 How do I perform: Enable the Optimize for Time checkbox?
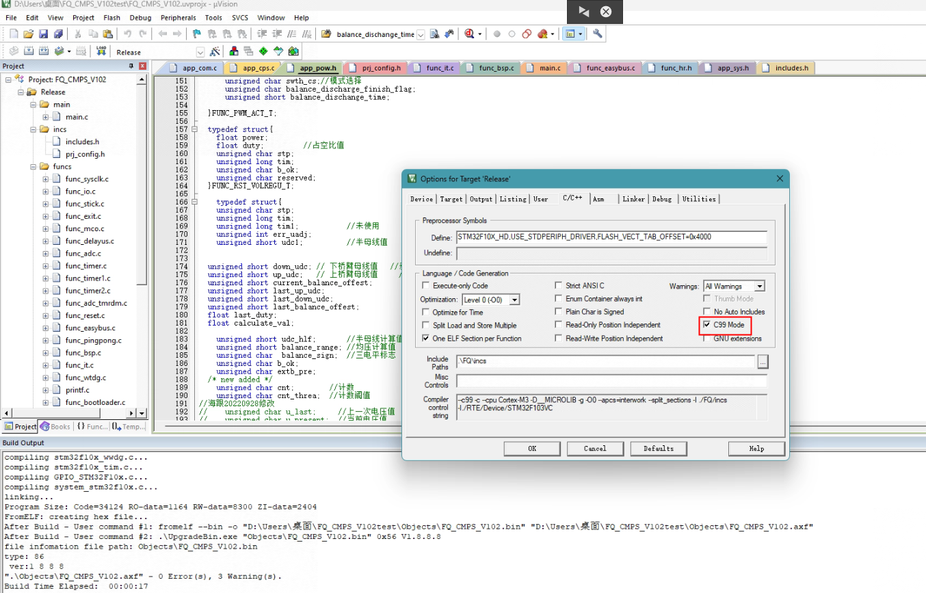pos(426,313)
